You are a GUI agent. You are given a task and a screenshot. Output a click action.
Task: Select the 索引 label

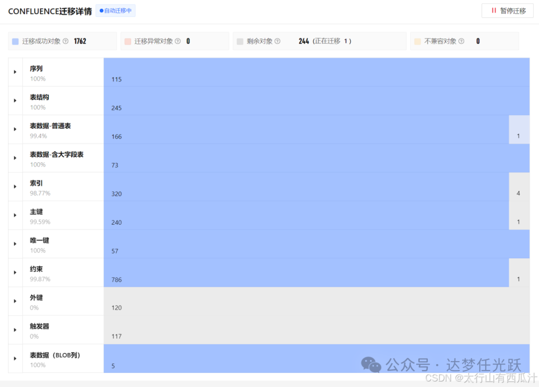(x=36, y=183)
